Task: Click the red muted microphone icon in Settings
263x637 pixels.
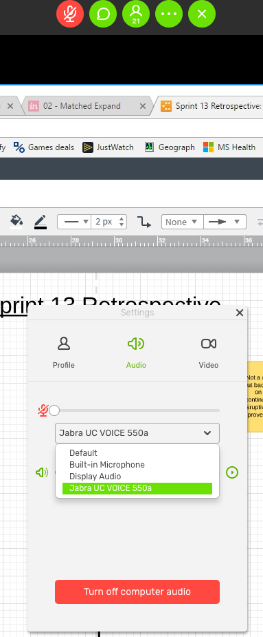Action: pyautogui.click(x=43, y=410)
